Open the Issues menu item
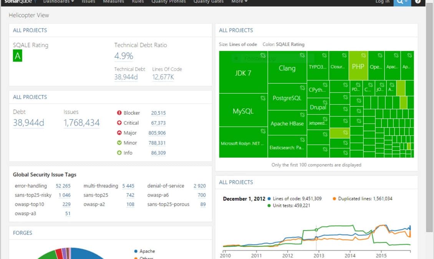The height and width of the screenshot is (259, 434). tap(88, 2)
